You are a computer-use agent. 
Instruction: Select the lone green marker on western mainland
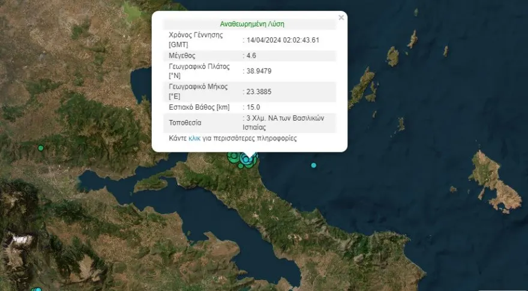pos(41,148)
